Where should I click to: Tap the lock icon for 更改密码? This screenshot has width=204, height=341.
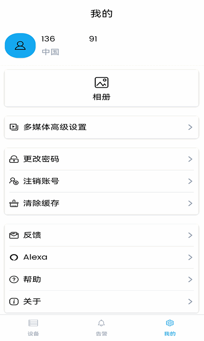click(x=14, y=159)
